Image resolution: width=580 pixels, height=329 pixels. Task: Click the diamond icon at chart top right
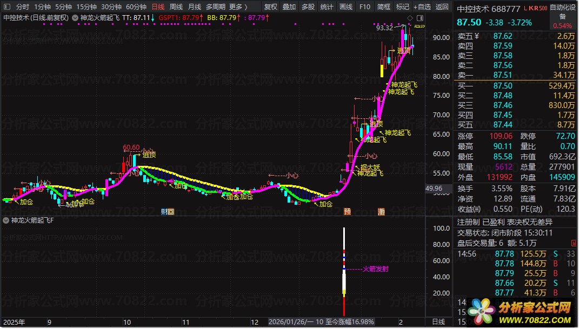[x=410, y=18]
